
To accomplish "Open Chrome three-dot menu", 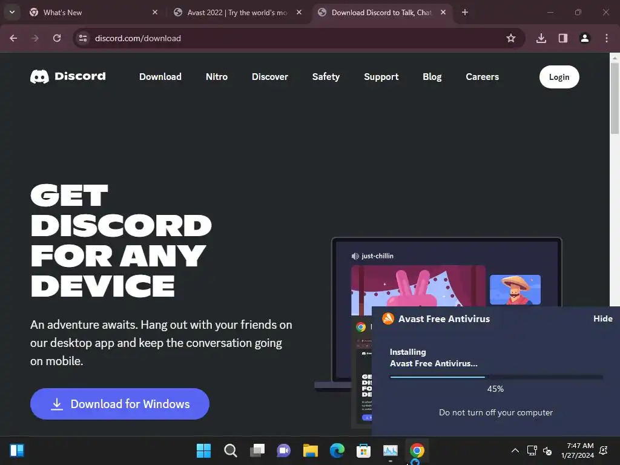I will (x=607, y=38).
